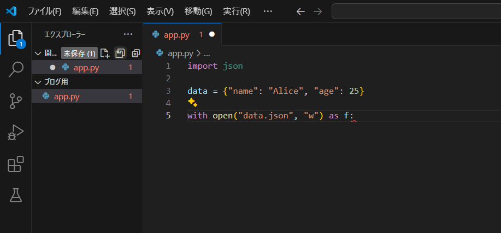501x233 pixels.
Task: Click the 'json' module name
Action: (x=233, y=67)
